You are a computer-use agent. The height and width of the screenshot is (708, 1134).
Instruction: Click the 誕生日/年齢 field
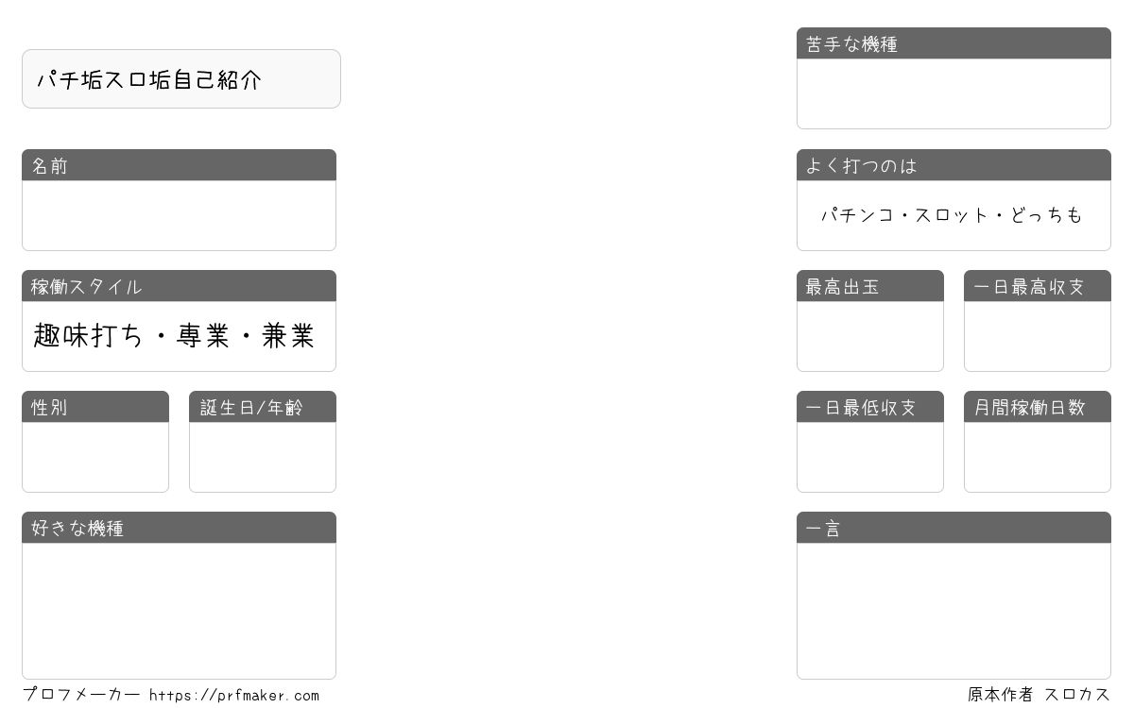(x=263, y=457)
